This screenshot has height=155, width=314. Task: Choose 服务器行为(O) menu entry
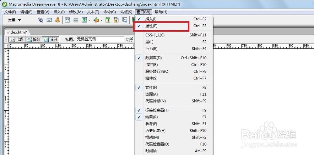[x=174, y=71]
